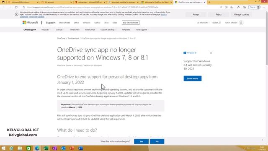268x151 pixels.
Task: Click the Kelvin Johnson account avatar icon
Action: 241,23
